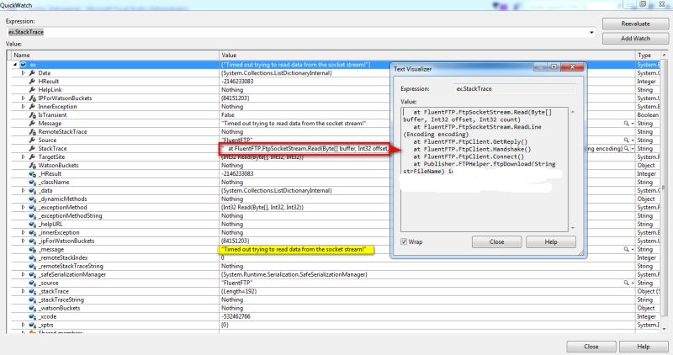The height and width of the screenshot is (355, 673).
Task: Click the wrench icon beside Message
Action: pos(32,123)
